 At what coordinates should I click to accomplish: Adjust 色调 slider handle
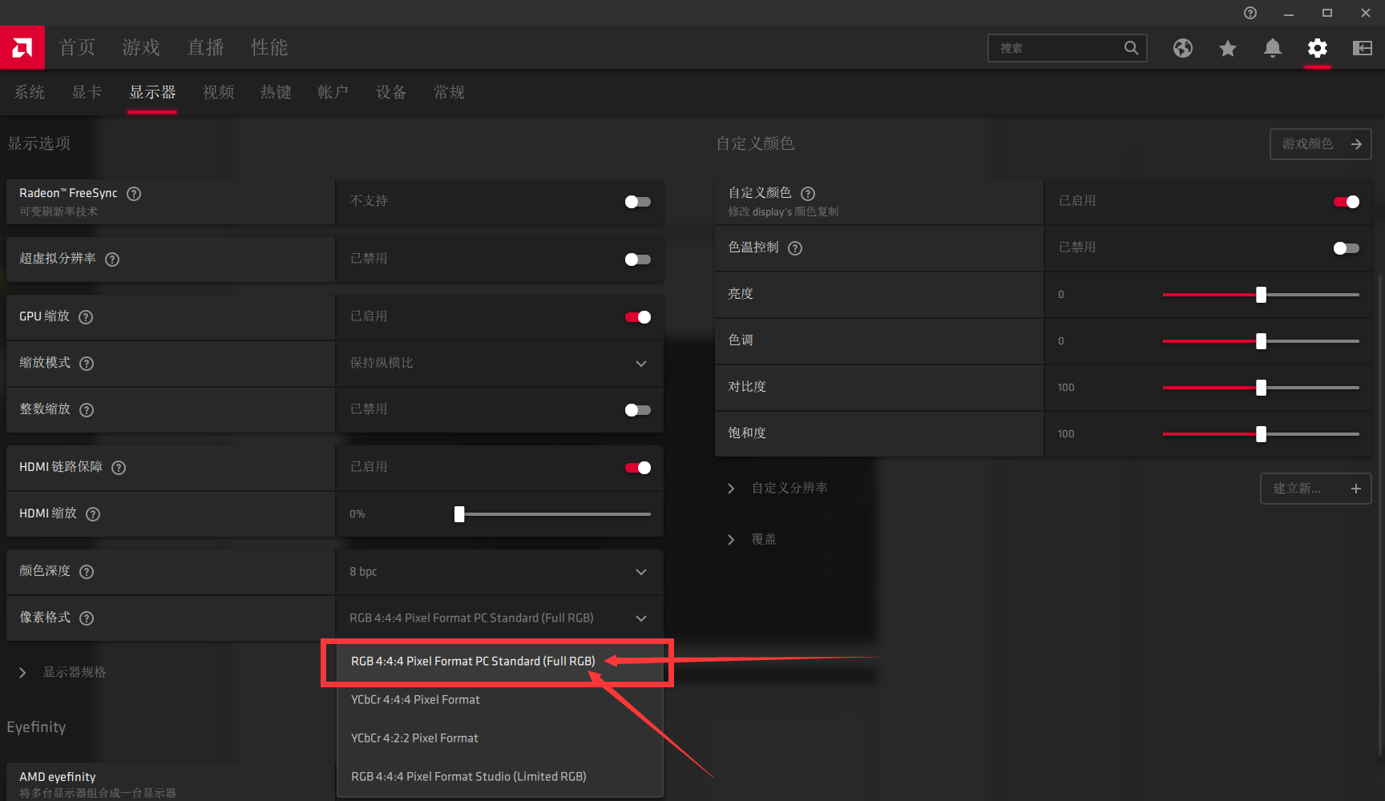coord(1262,341)
